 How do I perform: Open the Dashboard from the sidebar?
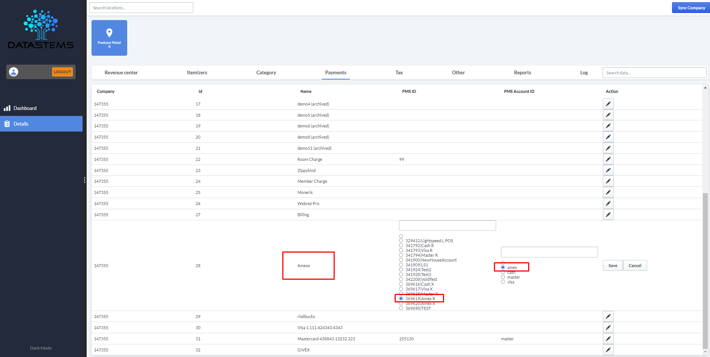coord(25,108)
